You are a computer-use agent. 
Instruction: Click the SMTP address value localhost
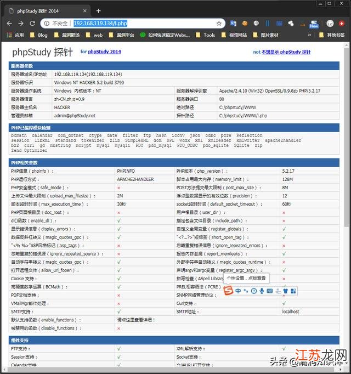point(290,311)
